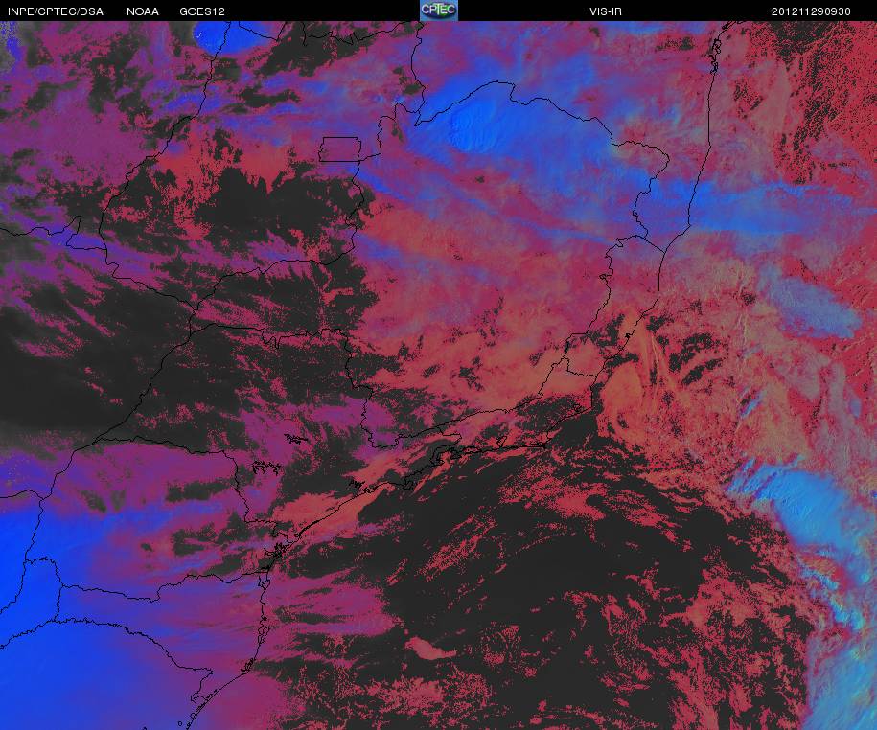Click the NOAA label in the header
877x730 pixels.
click(143, 11)
